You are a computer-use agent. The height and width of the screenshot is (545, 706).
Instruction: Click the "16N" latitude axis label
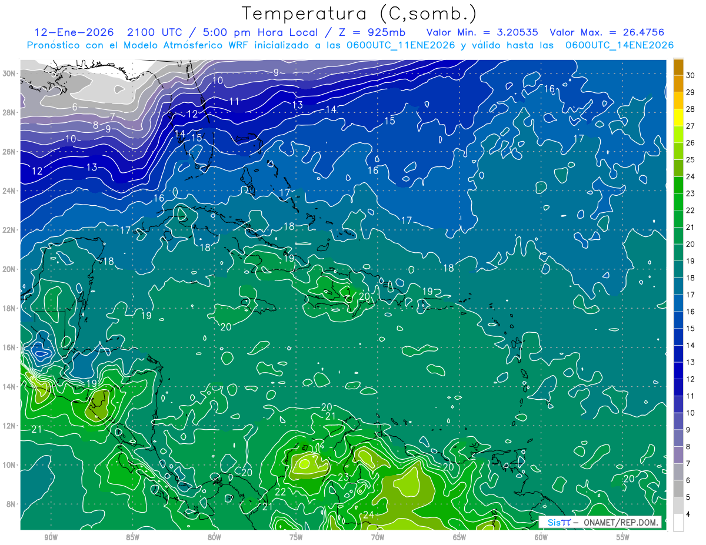coord(10,347)
